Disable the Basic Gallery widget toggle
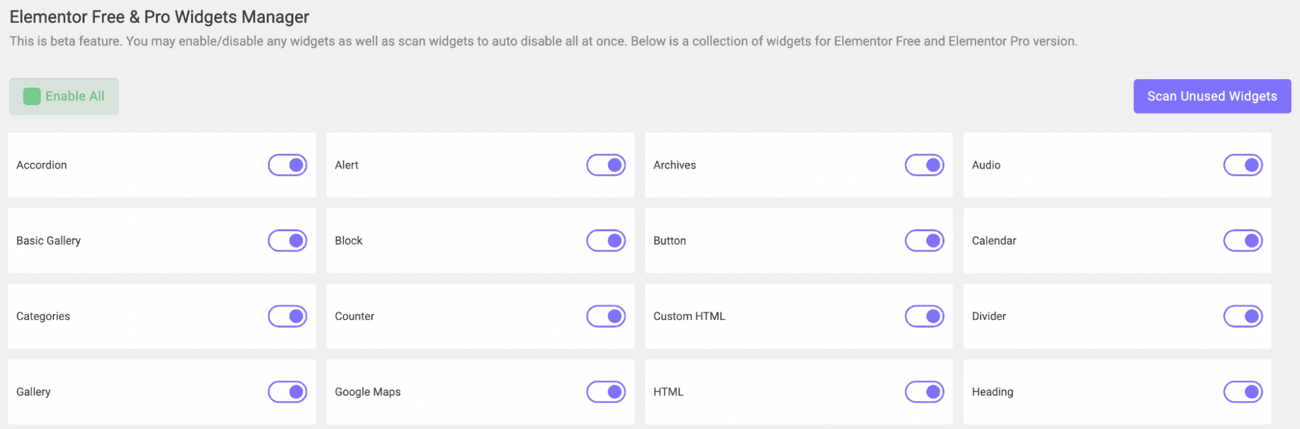1300x429 pixels. [287, 241]
